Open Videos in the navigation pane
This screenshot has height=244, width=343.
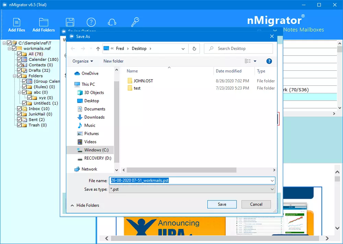[87, 142]
